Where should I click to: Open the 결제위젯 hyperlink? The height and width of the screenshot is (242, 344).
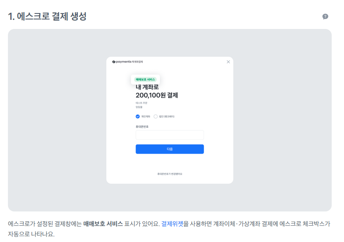[x=172, y=223]
